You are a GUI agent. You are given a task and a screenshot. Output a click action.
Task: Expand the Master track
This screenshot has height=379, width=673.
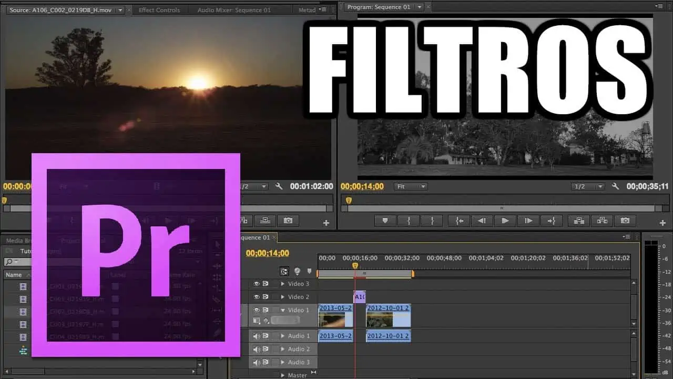click(x=283, y=375)
